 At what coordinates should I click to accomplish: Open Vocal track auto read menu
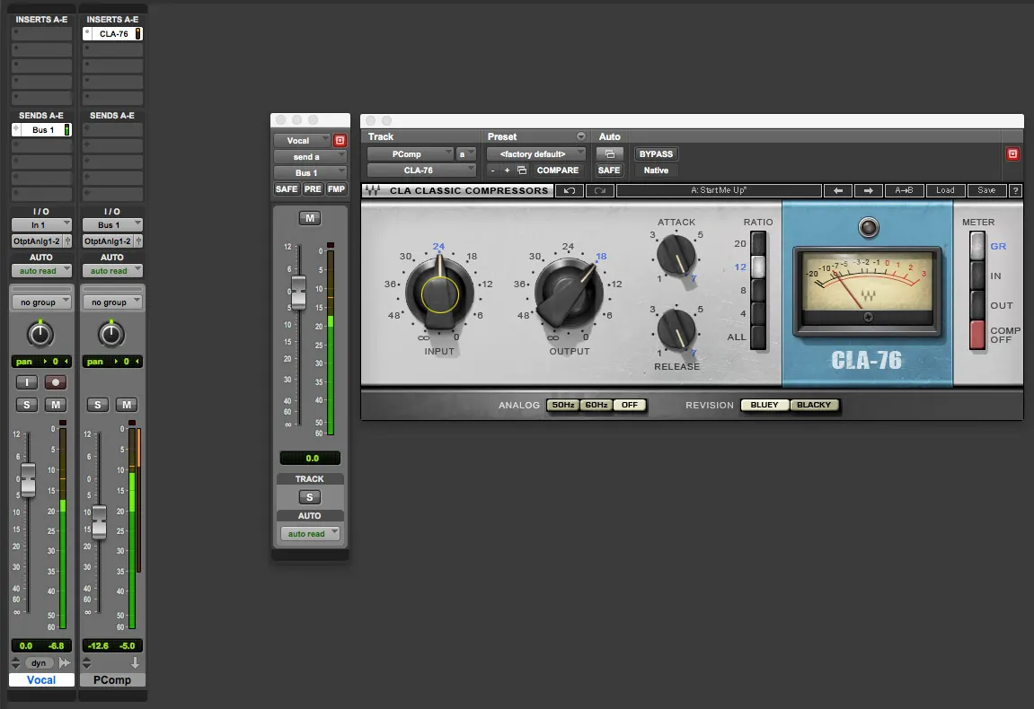[x=41, y=271]
